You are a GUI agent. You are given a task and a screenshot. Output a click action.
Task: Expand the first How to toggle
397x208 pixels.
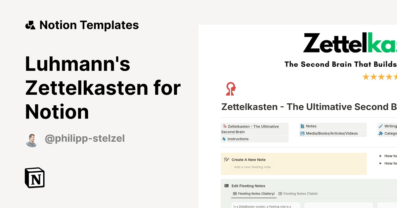coord(380,156)
